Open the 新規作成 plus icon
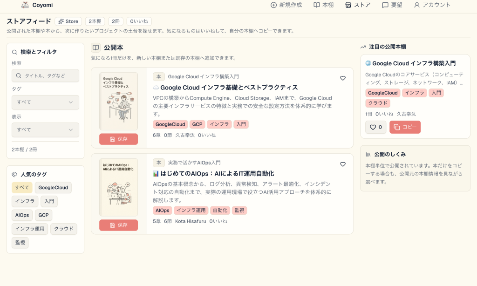This screenshot has width=477, height=286. tap(273, 5)
